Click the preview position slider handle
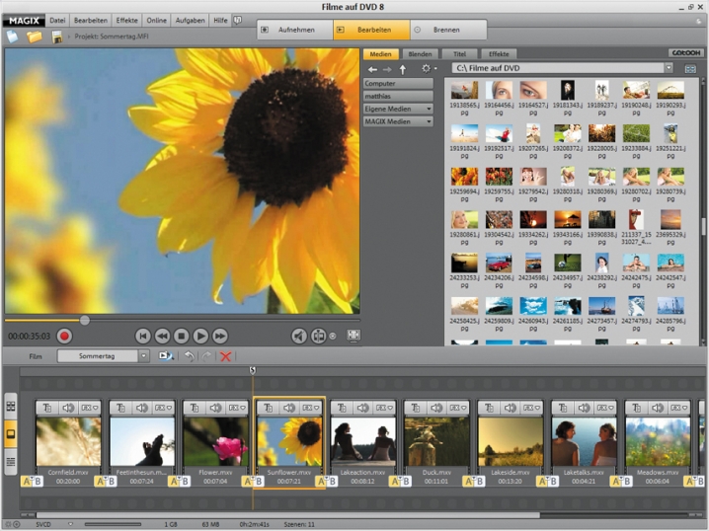 [85, 320]
